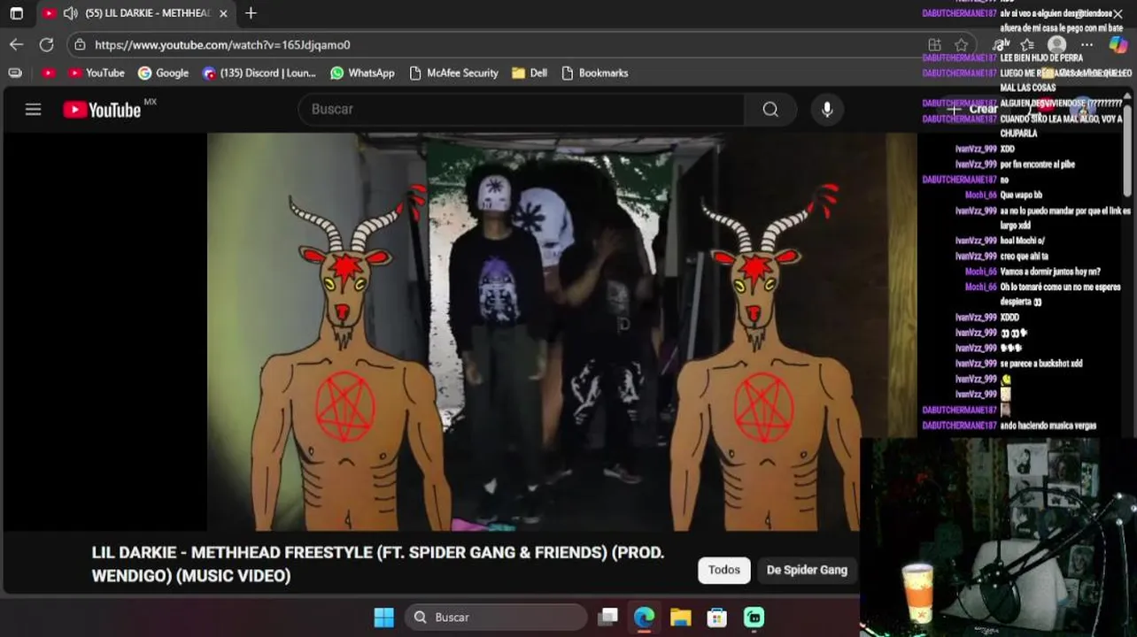Select the De Spider Gang chip
Screen dimensions: 1137x637
pyautogui.click(x=807, y=570)
